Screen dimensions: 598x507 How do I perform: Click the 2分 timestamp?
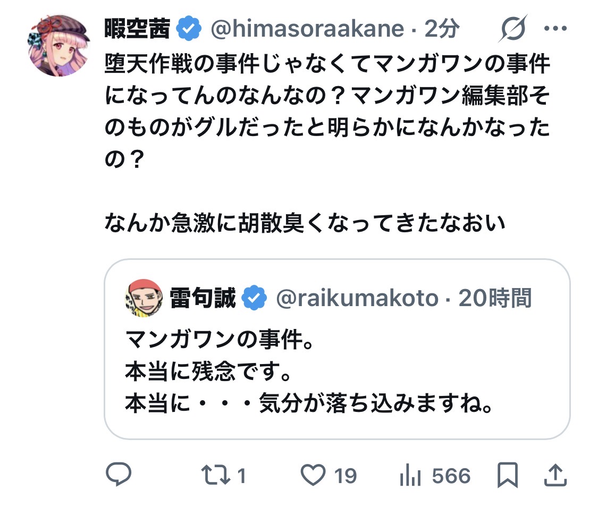(x=441, y=29)
